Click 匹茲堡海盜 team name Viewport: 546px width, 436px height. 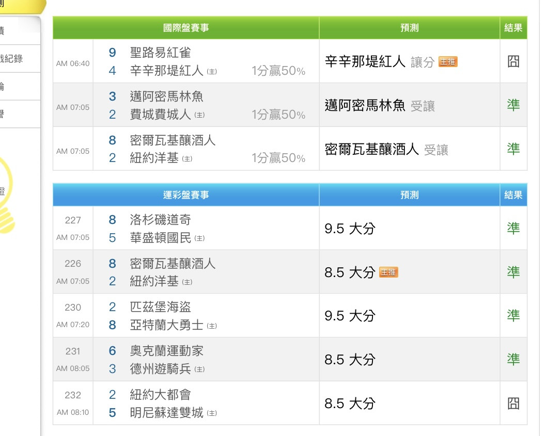point(160,307)
